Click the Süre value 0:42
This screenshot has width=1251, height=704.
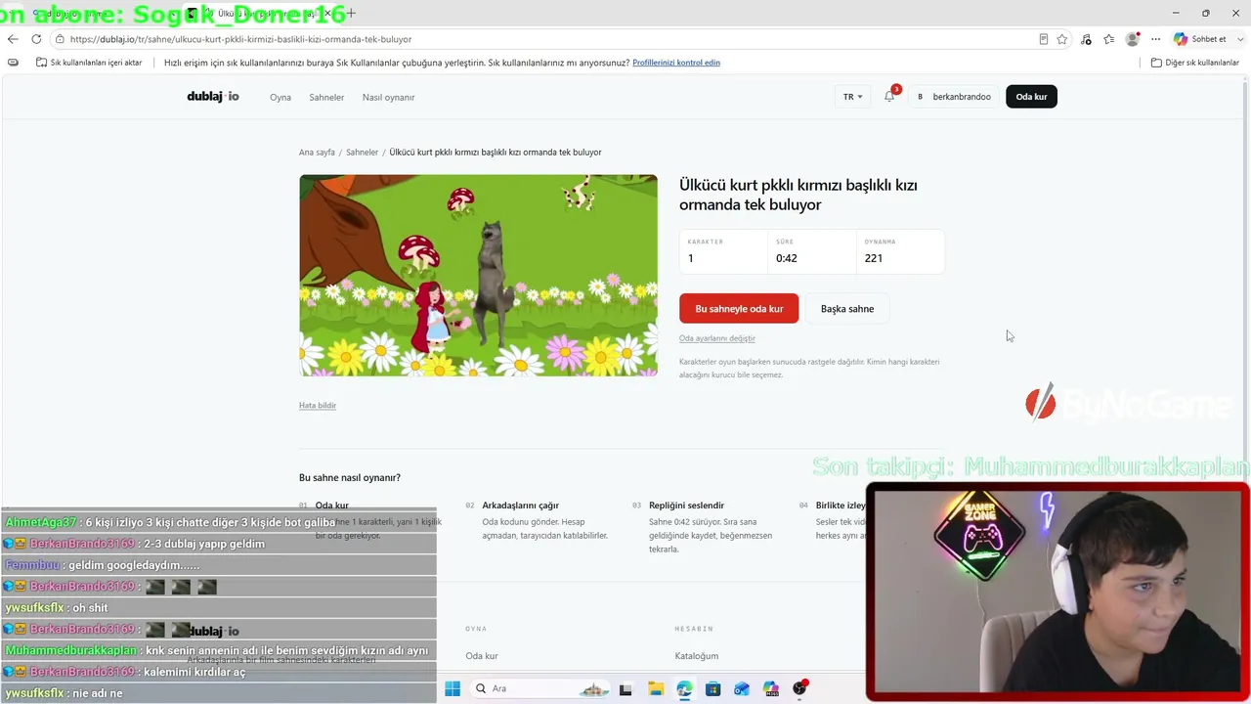pyautogui.click(x=787, y=258)
